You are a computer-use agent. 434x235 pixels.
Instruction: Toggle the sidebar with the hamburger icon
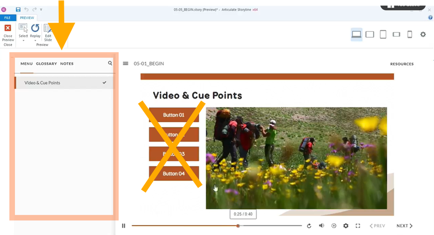click(x=126, y=63)
